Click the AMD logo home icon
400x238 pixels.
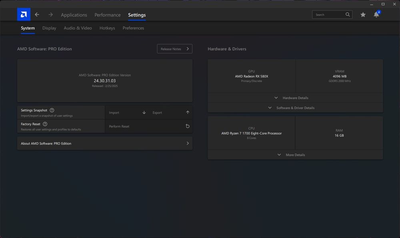[24, 14]
